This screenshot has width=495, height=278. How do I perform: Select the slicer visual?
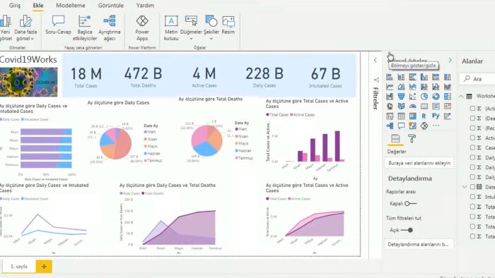point(390,116)
